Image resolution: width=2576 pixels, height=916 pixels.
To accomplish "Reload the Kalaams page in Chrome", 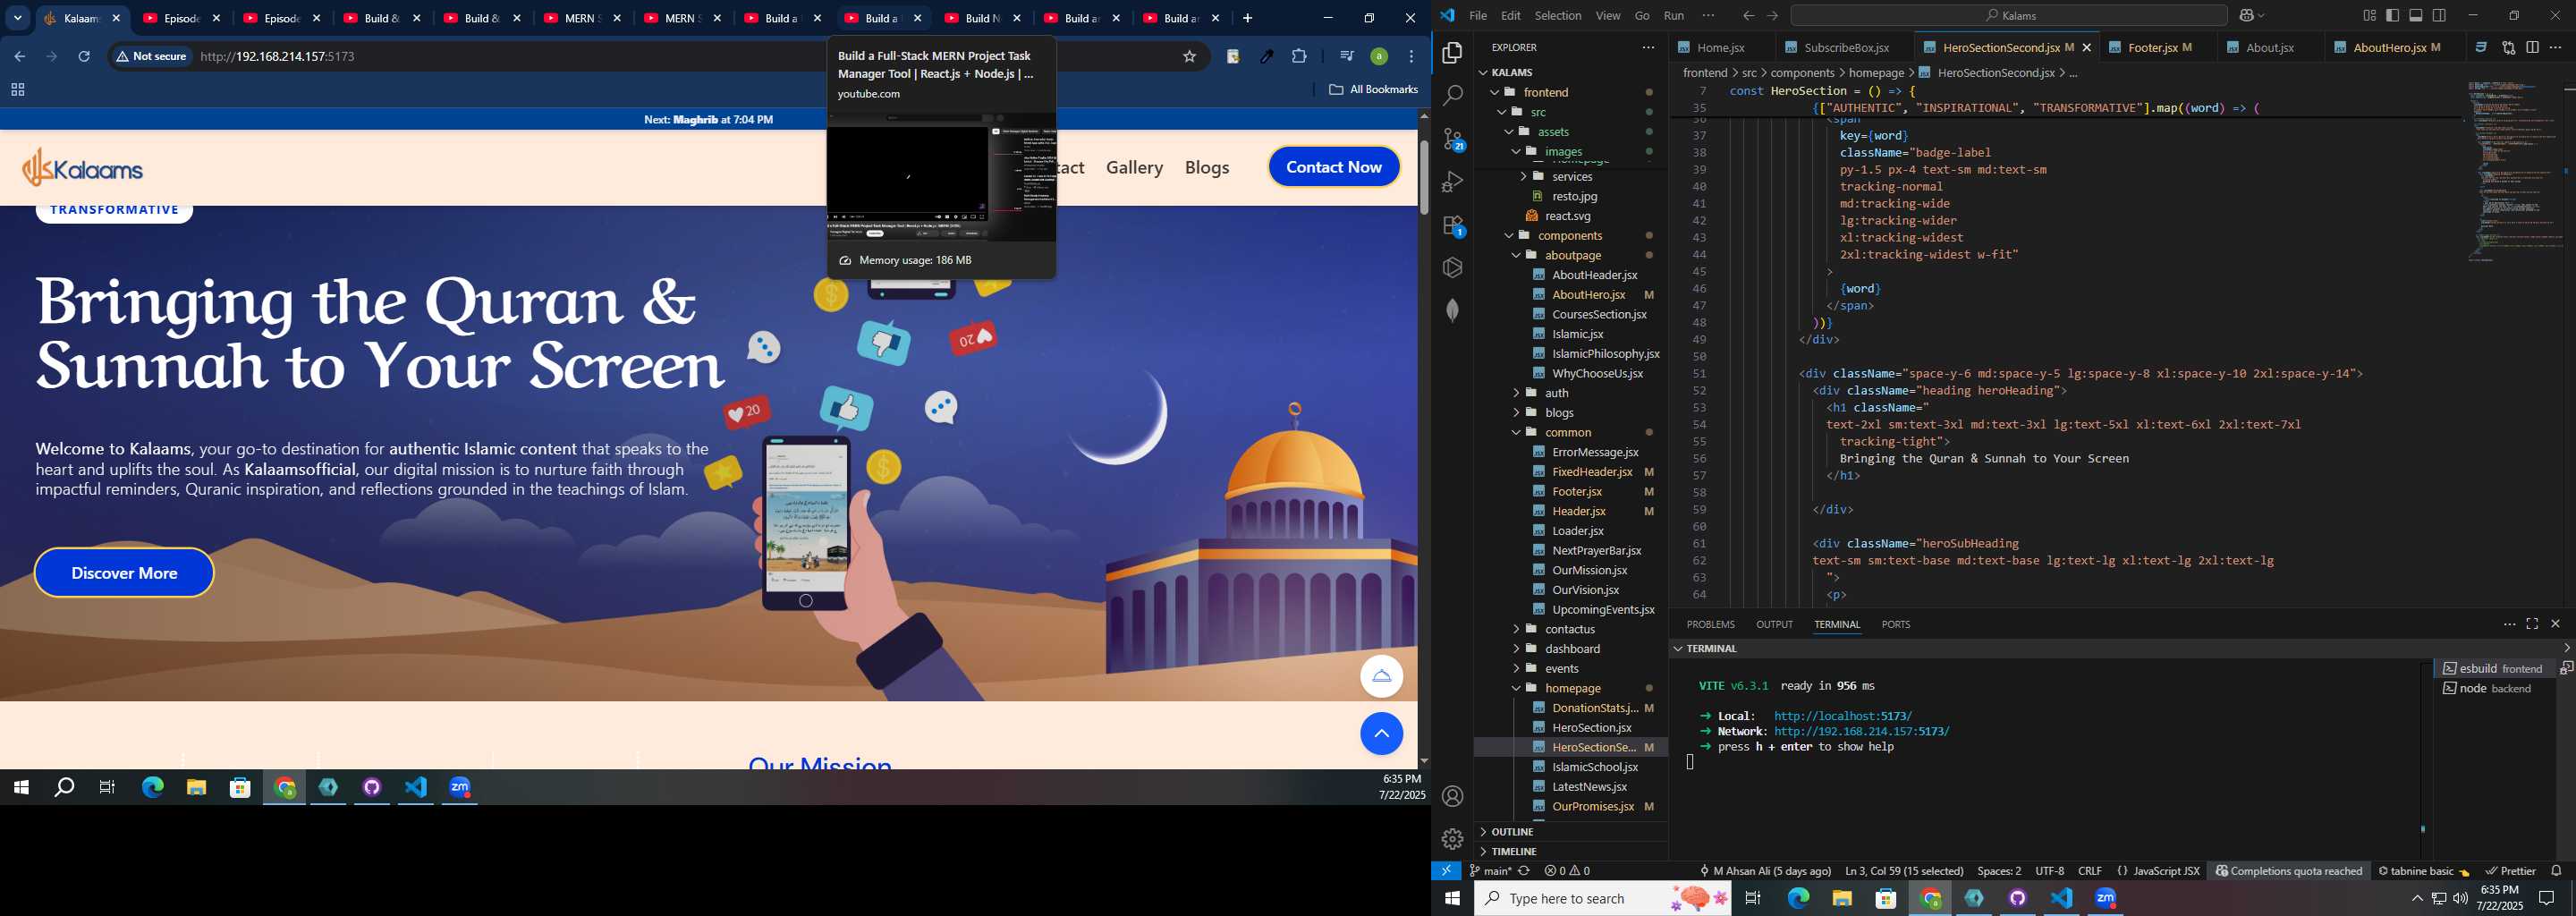I will (84, 56).
